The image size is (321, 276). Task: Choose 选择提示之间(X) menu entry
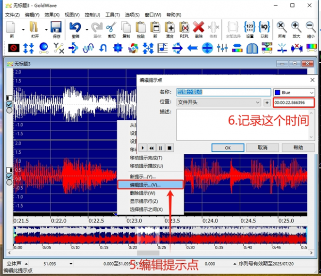[x=151, y=209]
